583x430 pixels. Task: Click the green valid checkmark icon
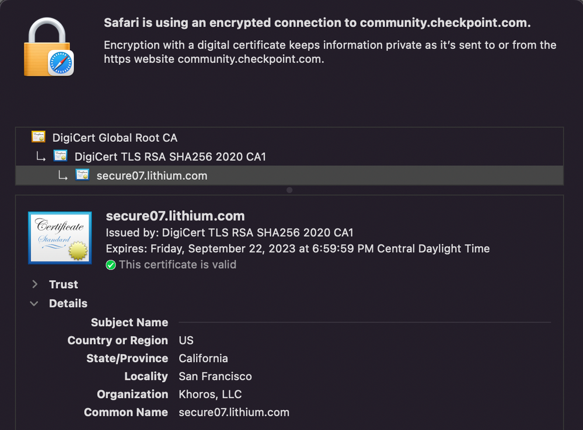[x=111, y=265]
